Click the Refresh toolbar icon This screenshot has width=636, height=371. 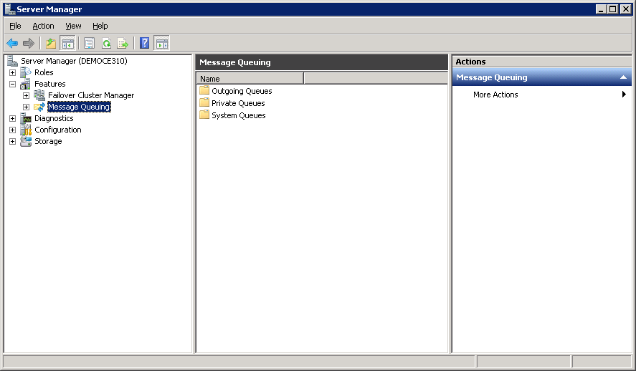pyautogui.click(x=106, y=44)
